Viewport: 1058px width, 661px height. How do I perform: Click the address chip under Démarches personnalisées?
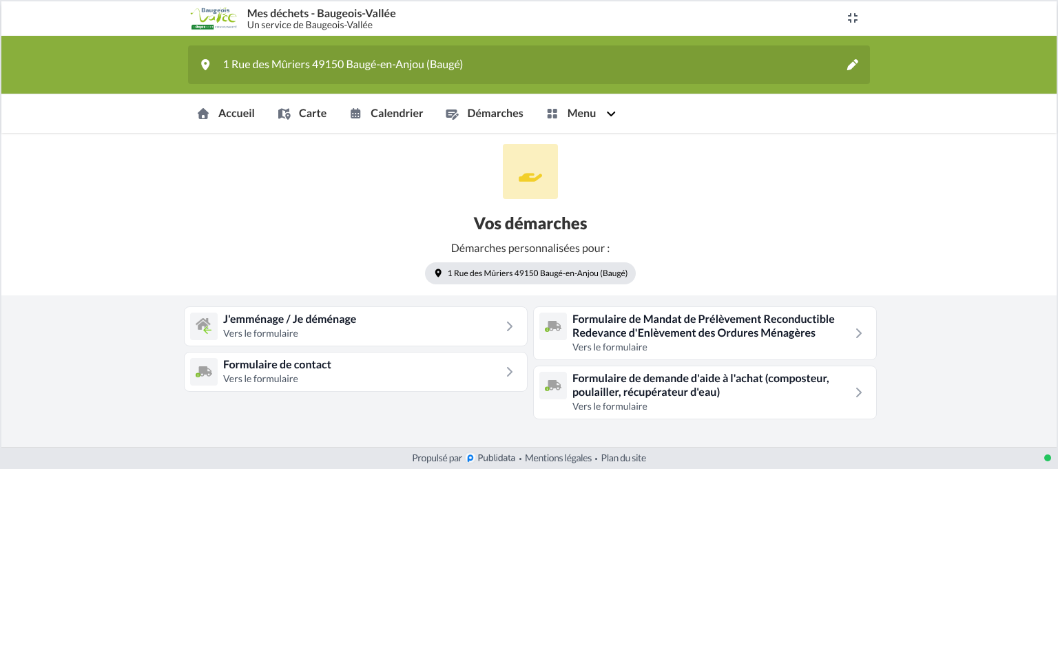point(530,273)
